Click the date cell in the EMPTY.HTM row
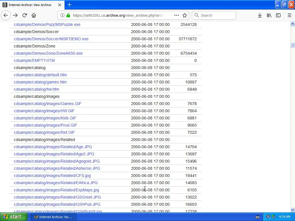Screen dimensions: 295x221 150,60
